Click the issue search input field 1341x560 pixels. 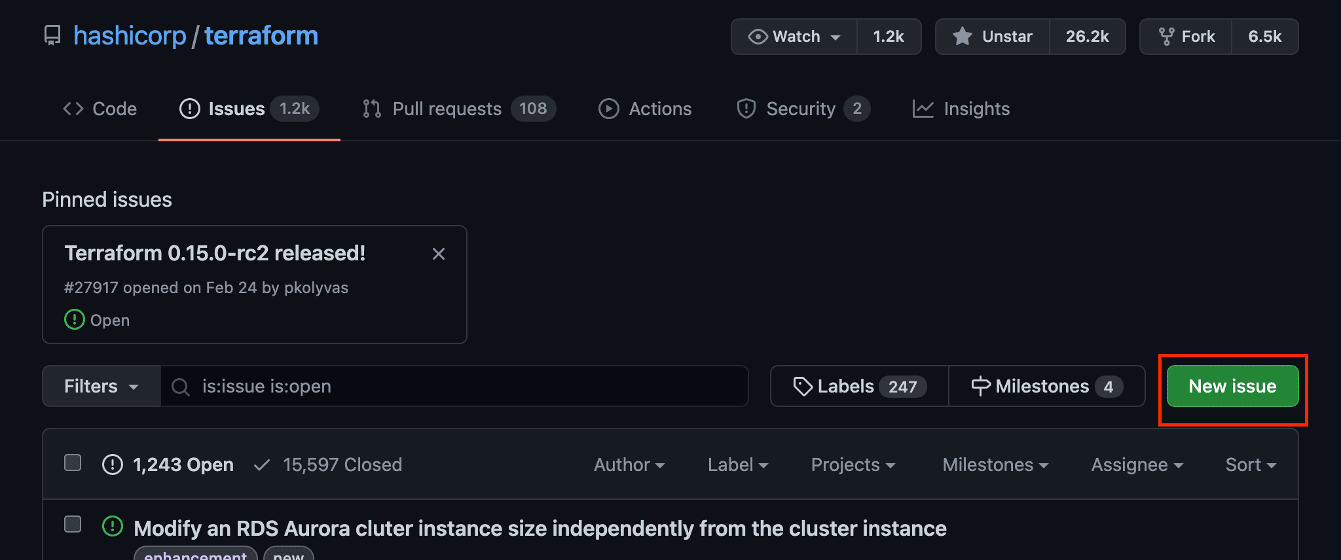pos(454,386)
